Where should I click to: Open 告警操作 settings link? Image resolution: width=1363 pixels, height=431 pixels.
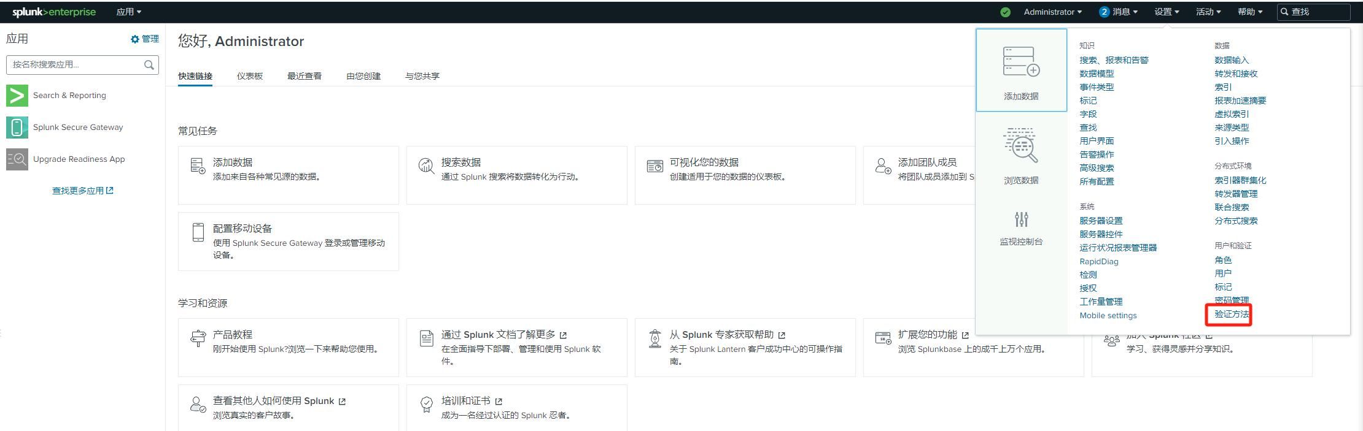click(1097, 154)
